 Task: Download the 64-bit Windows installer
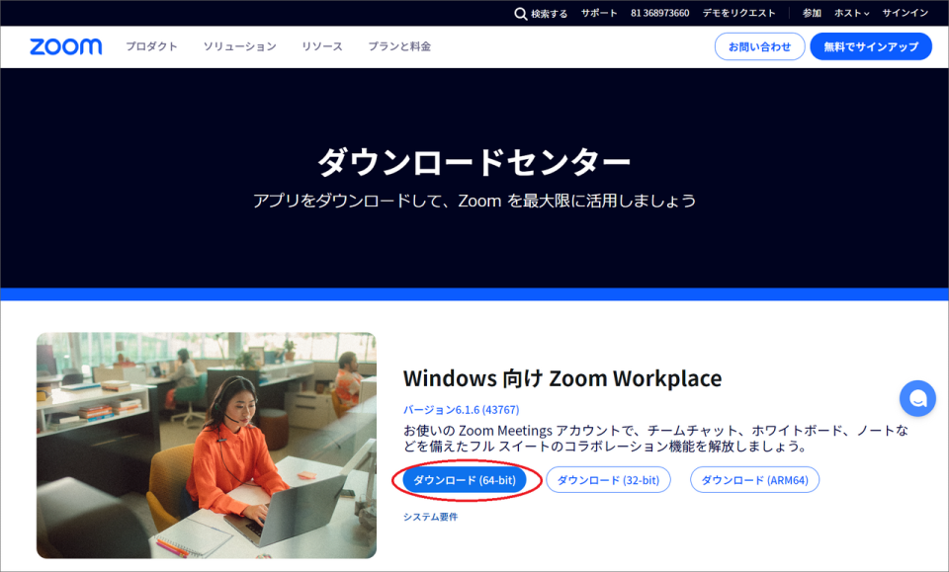click(x=465, y=480)
